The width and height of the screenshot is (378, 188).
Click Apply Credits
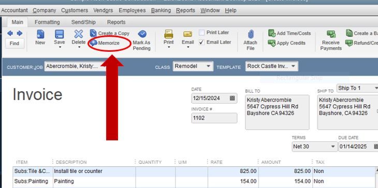[x=287, y=43]
